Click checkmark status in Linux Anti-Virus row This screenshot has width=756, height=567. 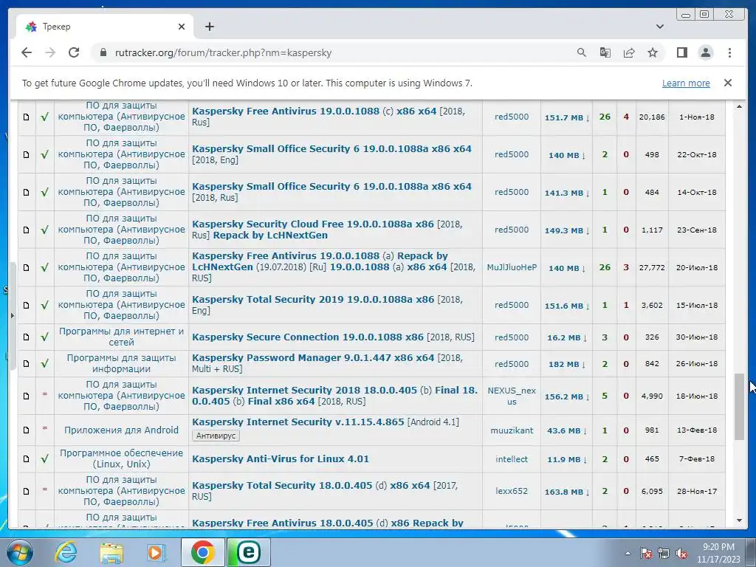tap(44, 459)
